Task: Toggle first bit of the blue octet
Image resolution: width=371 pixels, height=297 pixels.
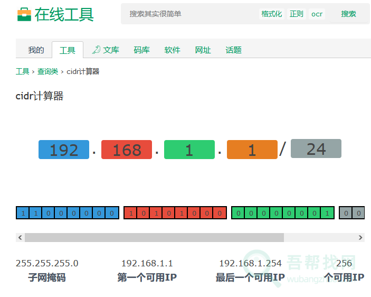Action: [23, 213]
